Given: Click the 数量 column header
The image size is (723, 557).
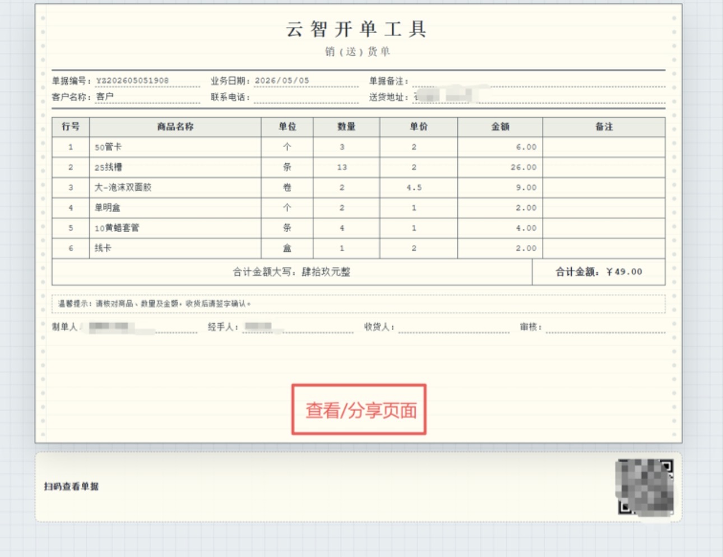Looking at the screenshot, I should pos(346,127).
